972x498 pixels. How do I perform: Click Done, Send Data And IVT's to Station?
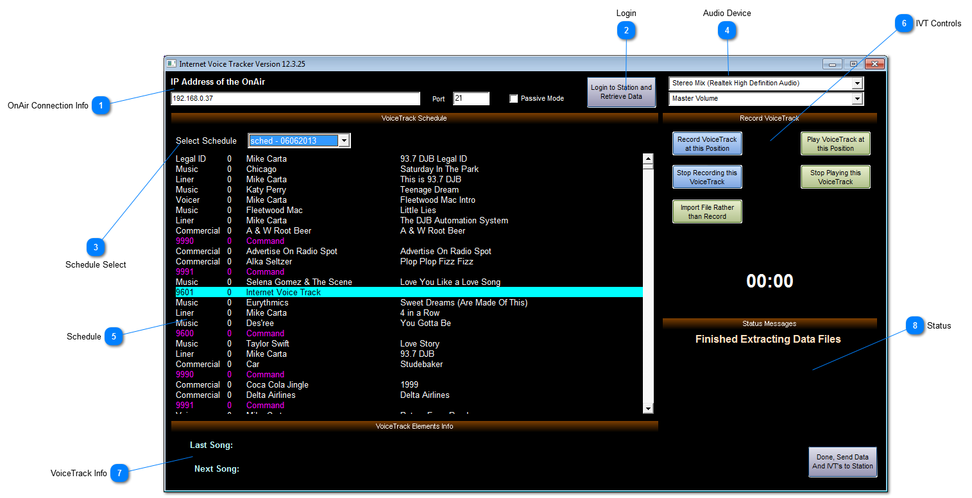coord(842,462)
